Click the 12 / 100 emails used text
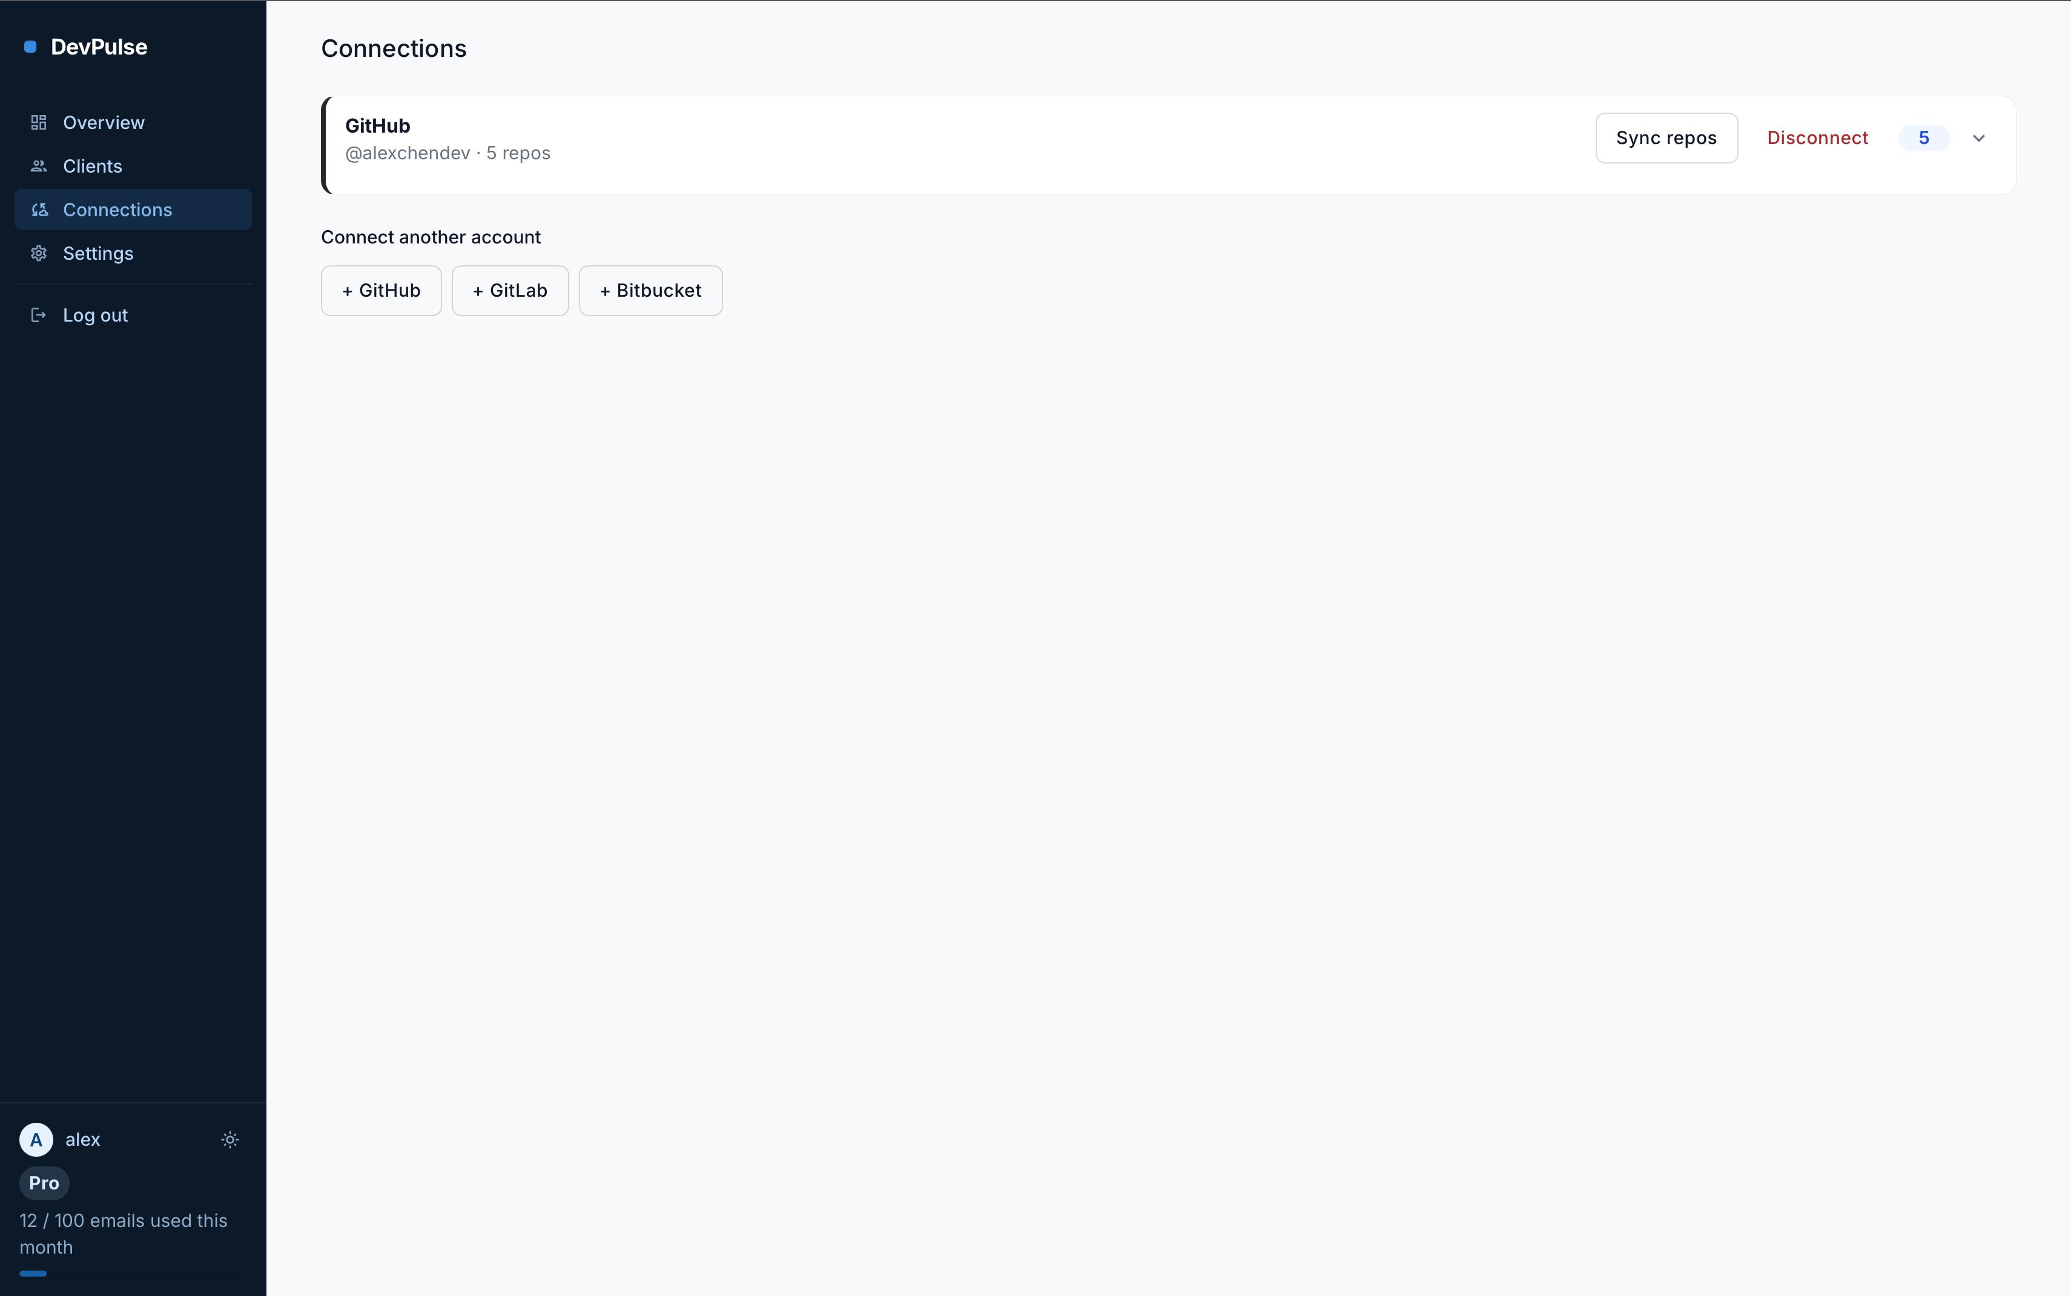This screenshot has width=2071, height=1296. [x=124, y=1234]
